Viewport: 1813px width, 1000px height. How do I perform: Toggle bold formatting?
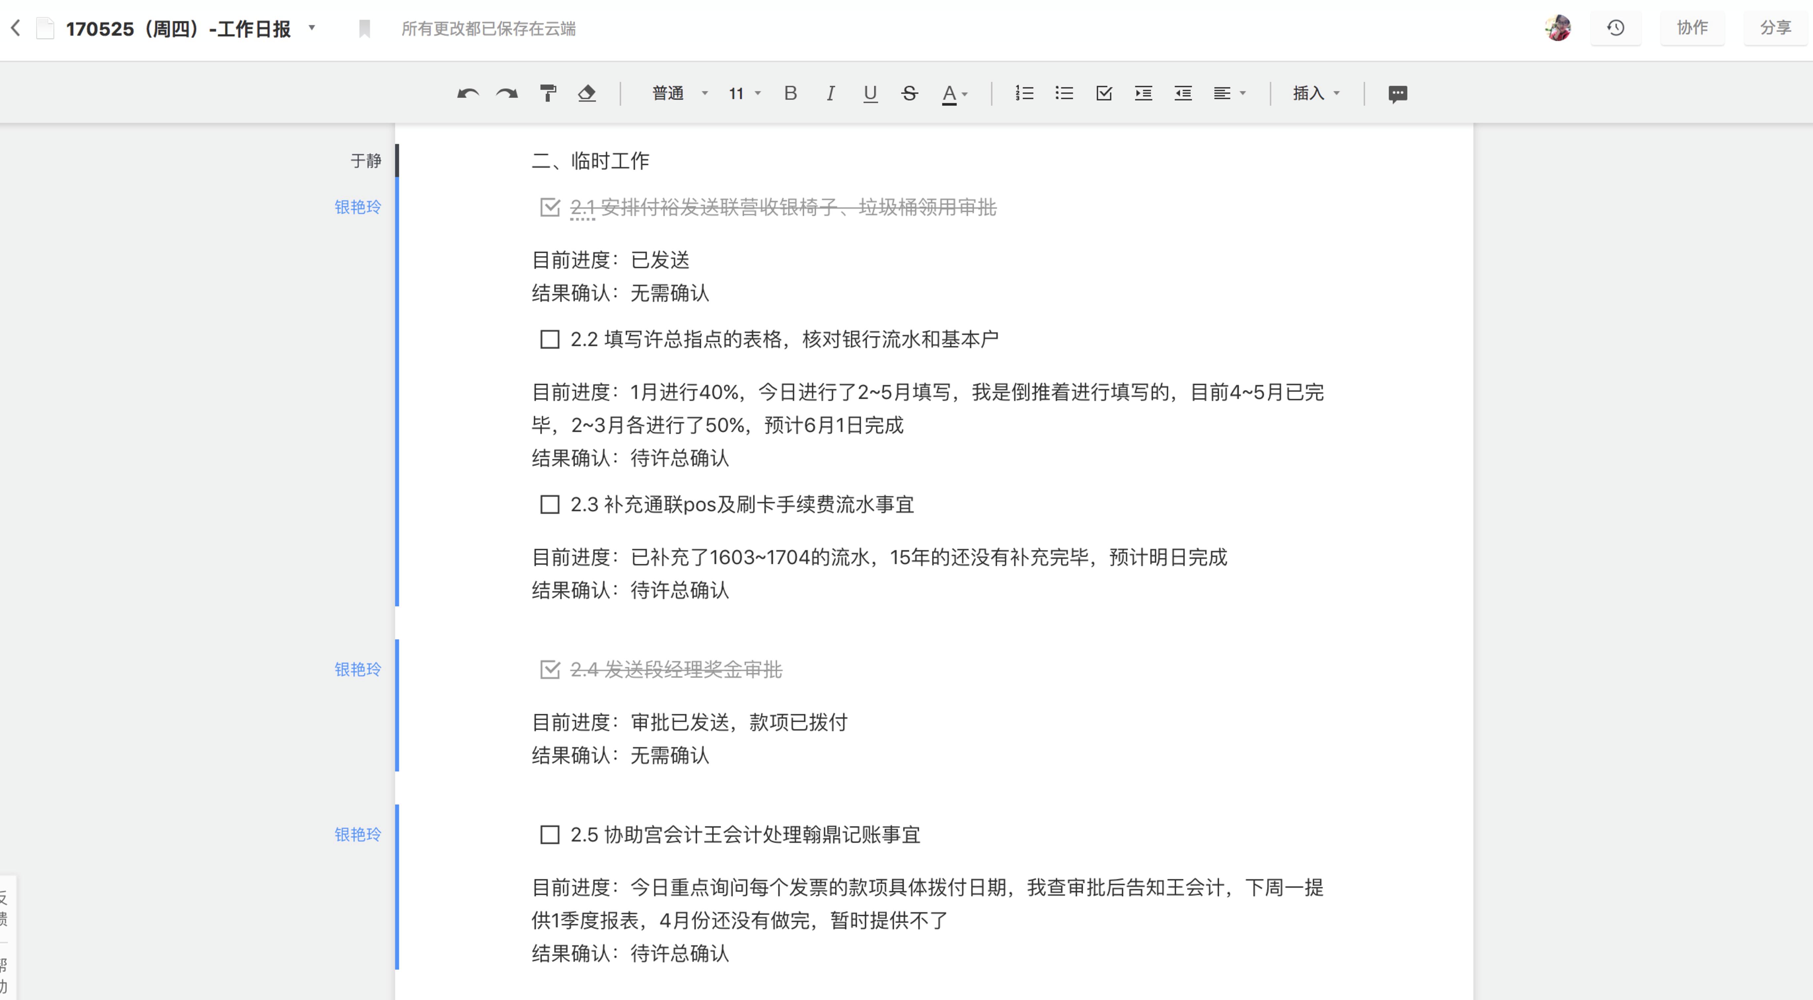790,93
